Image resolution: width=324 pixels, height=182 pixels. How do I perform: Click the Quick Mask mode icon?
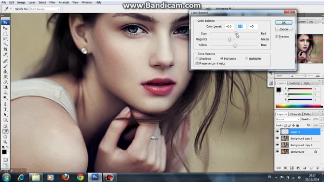click(x=5, y=160)
